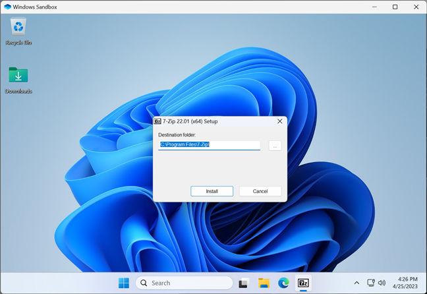Launch File Explorer from the taskbar
This screenshot has width=427, height=294.
click(x=264, y=283)
